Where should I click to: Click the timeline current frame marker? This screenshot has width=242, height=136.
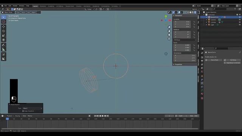click(7, 119)
